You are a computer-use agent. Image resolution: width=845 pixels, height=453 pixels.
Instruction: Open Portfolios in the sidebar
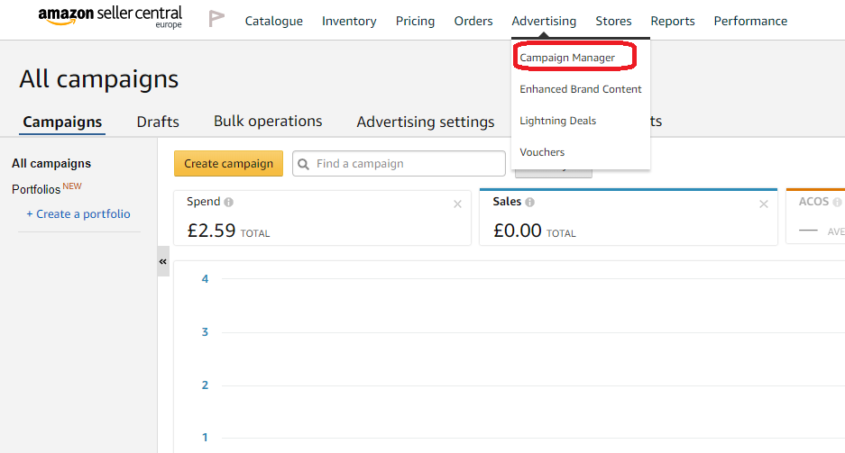(x=36, y=189)
